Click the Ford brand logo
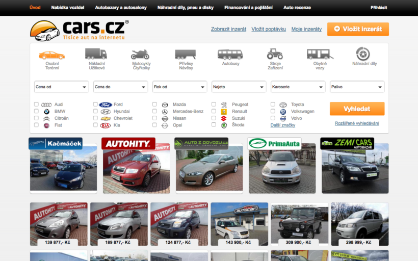Viewport: 418px width, 261px height. [106, 105]
